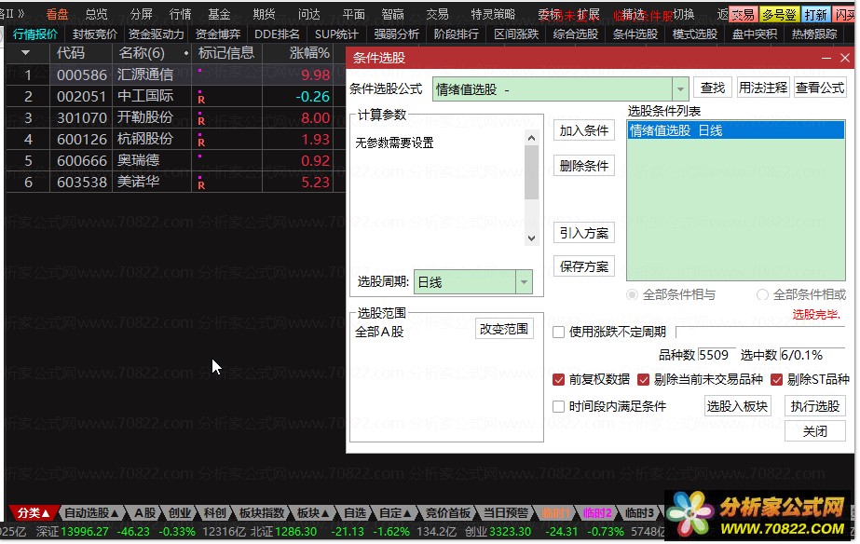Expand the 条件选股公式 dropdown
The width and height of the screenshot is (860, 544).
click(x=680, y=88)
